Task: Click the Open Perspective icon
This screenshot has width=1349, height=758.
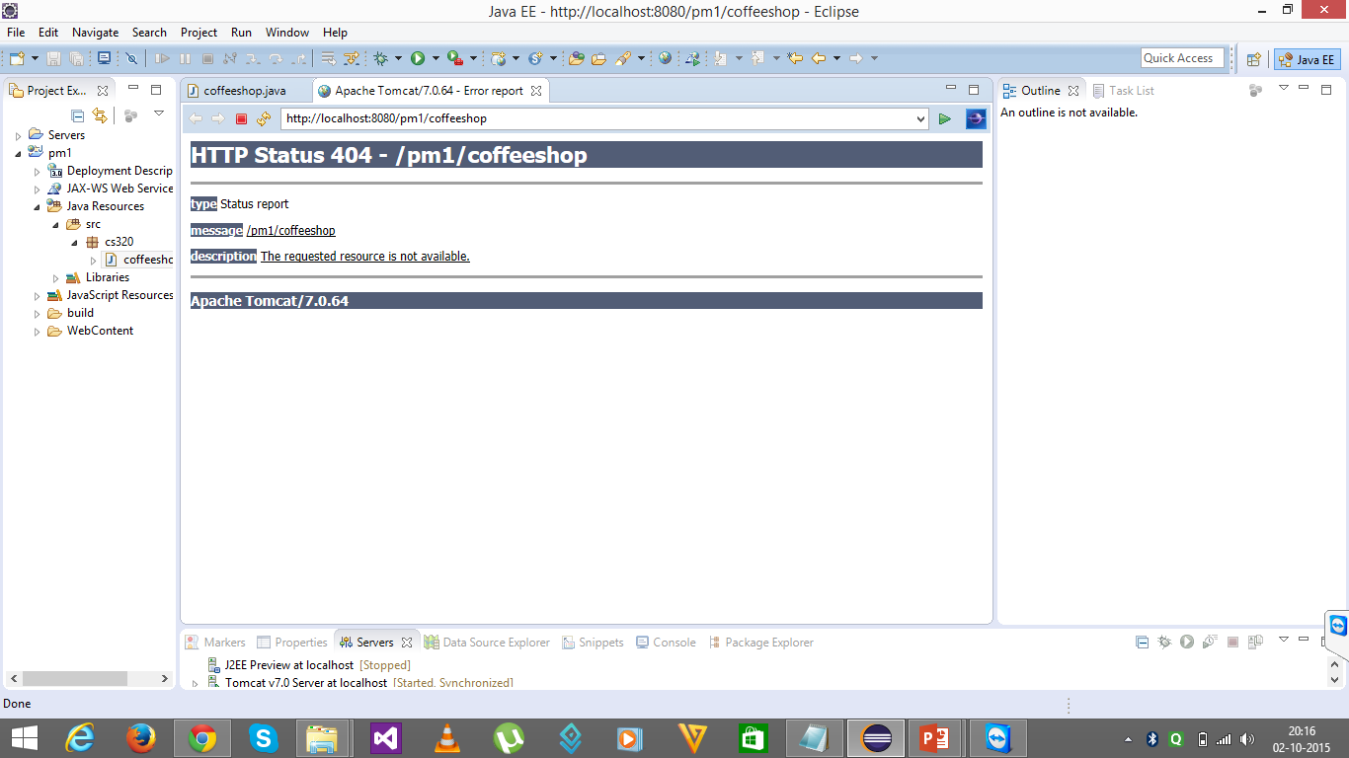Action: point(1253,59)
